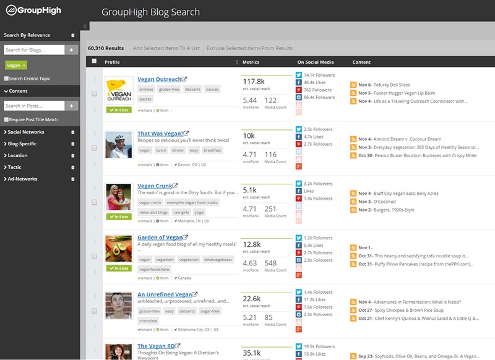Expand the Blog-Specific filter section
Image resolution: width=495 pixels, height=360 pixels.
tap(20, 144)
